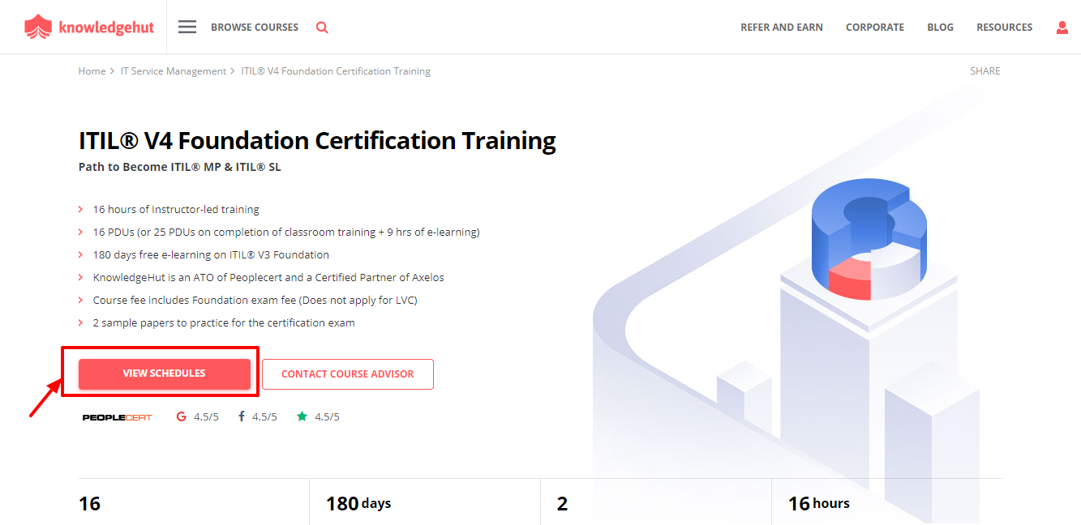Select the CORPORATE navigation item
Image resolution: width=1081 pixels, height=525 pixels.
(x=875, y=27)
